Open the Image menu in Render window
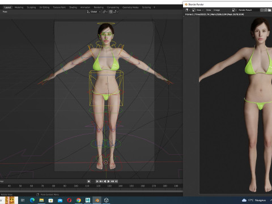272x204 pixels. [x=216, y=10]
